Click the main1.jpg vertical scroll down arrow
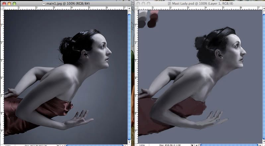 coord(129,142)
